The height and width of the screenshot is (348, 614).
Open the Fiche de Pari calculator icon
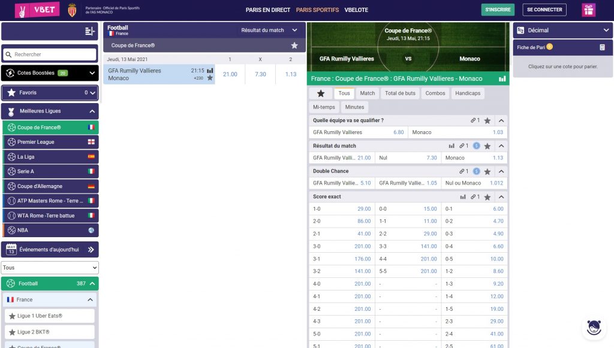coord(604,46)
